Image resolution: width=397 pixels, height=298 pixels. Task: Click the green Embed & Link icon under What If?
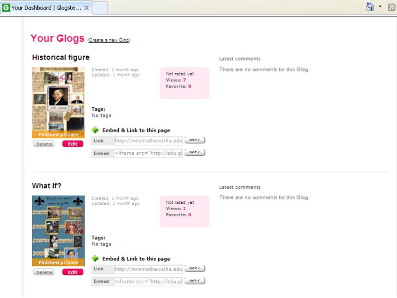(x=96, y=258)
